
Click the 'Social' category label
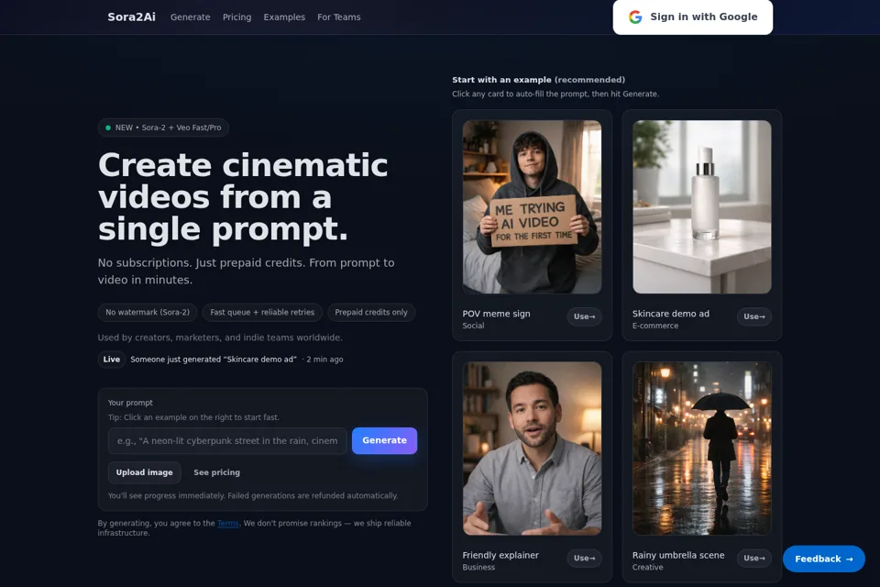[473, 326]
